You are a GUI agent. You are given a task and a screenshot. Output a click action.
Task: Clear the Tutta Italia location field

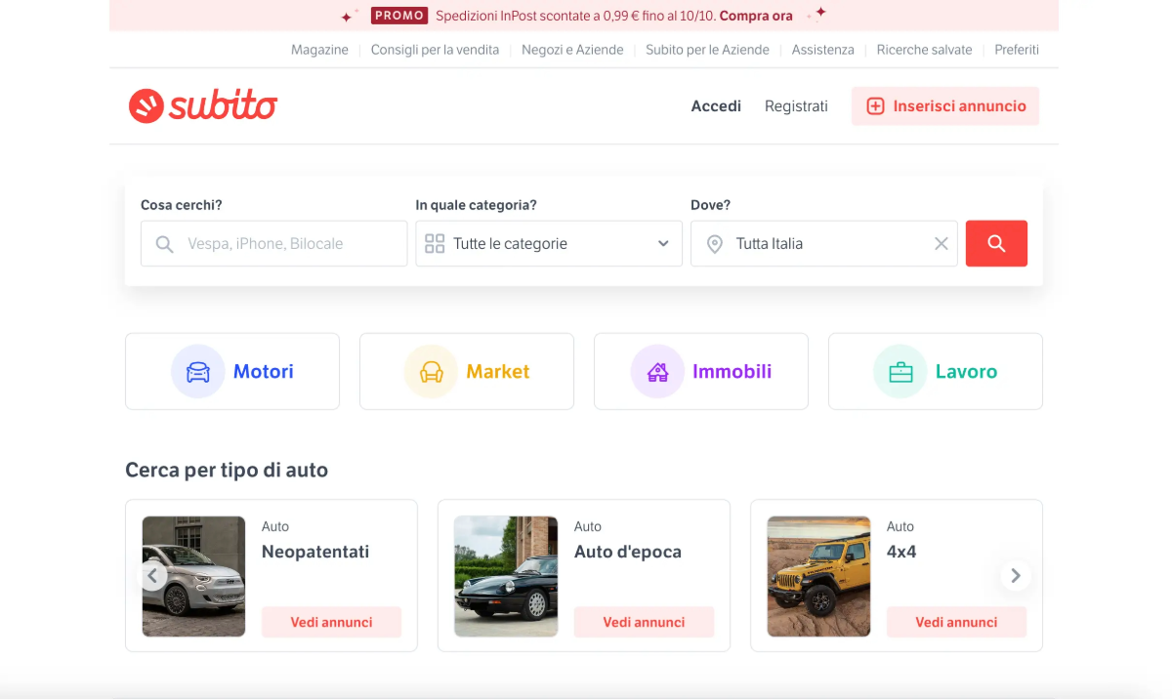[x=942, y=244]
